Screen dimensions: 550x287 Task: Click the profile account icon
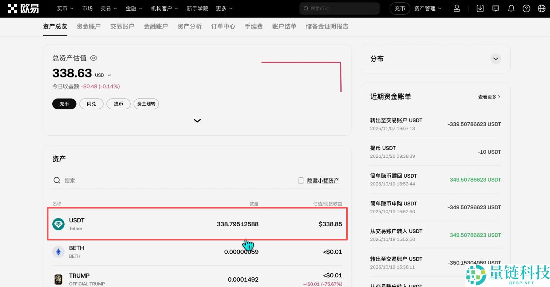tap(457, 8)
